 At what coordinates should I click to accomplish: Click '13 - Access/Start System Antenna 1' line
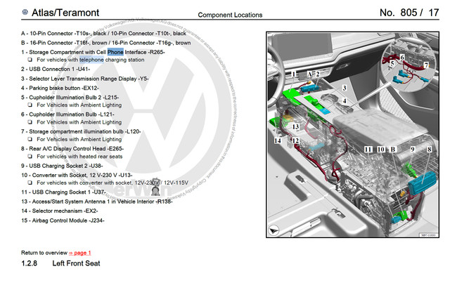[x=97, y=202]
